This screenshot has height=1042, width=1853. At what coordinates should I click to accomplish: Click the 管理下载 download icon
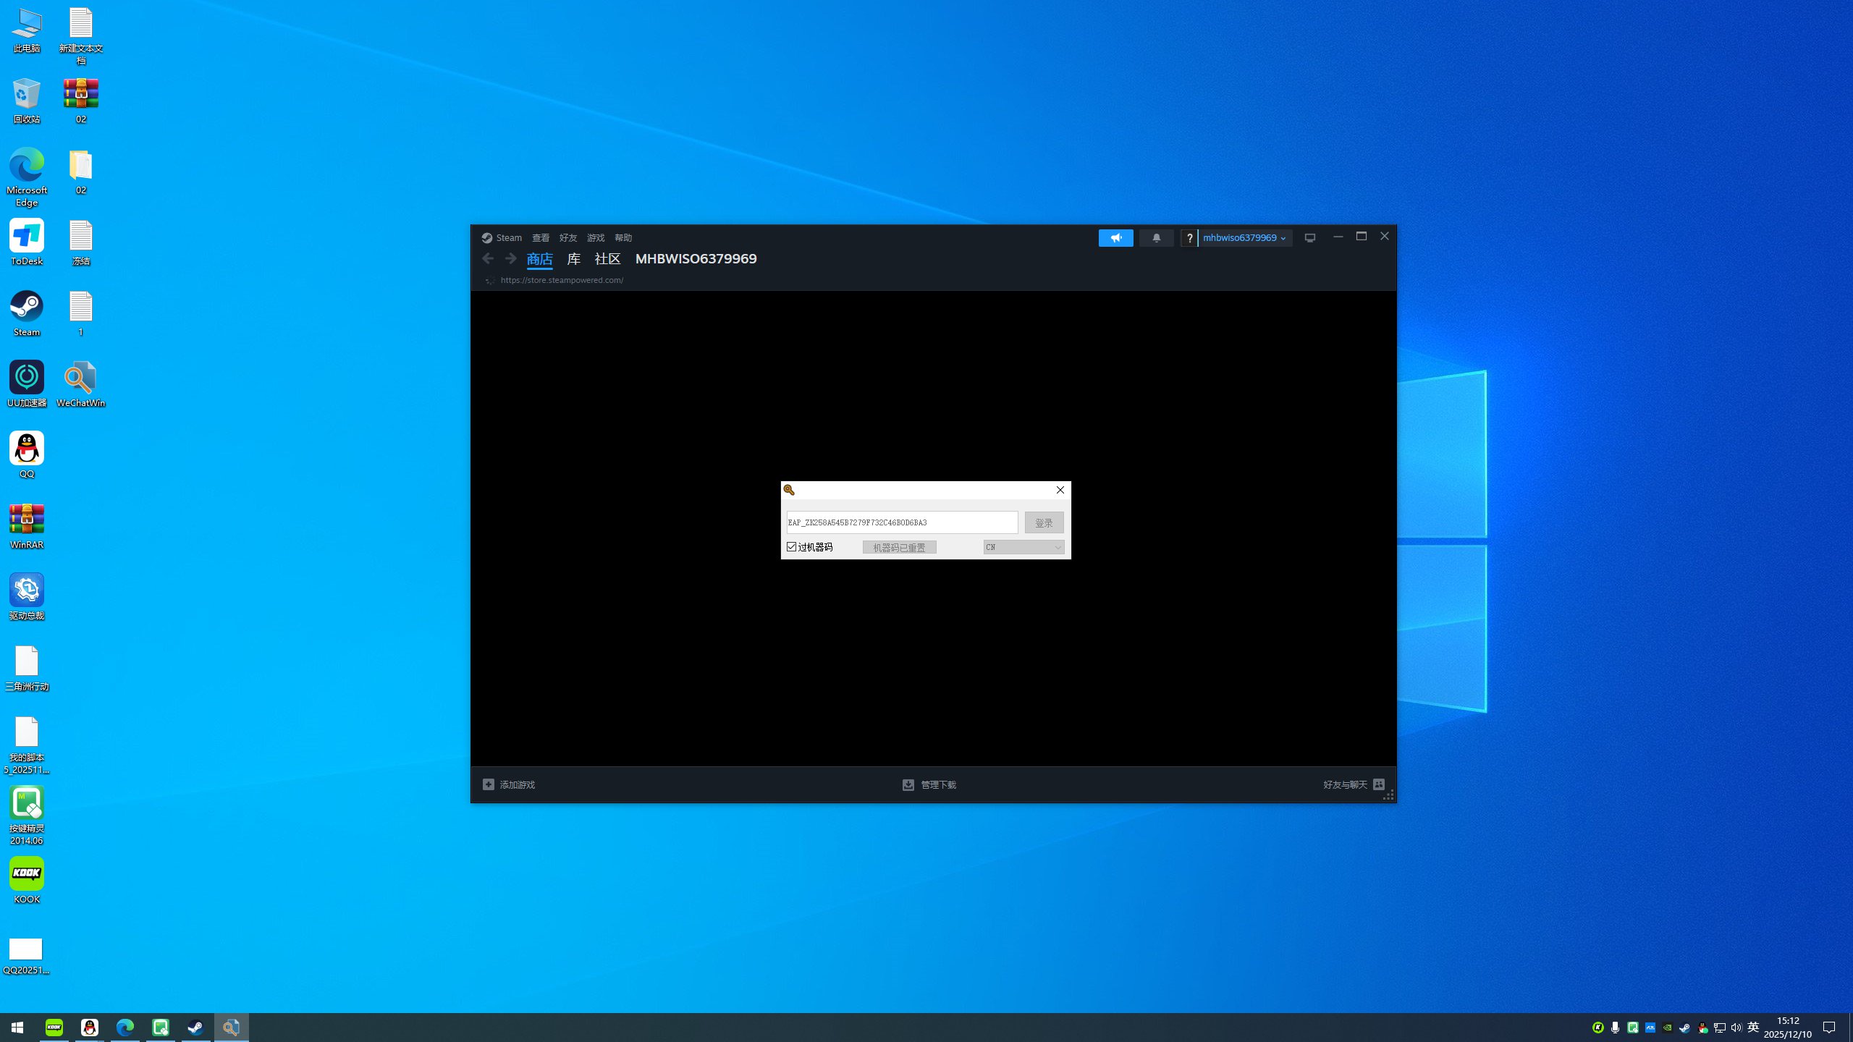click(908, 784)
